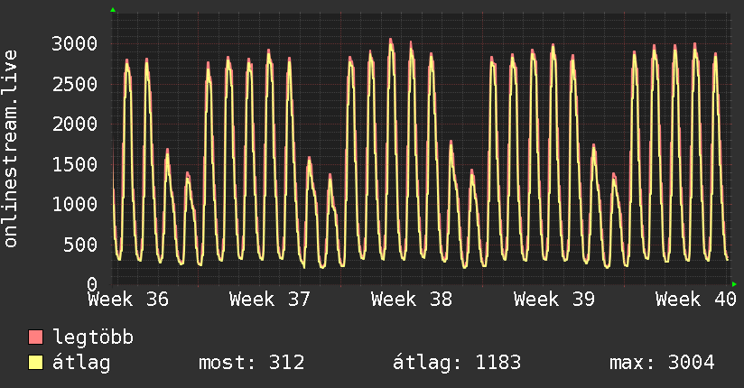
Task: Click the 2000 y-axis tick label
Action: [x=75, y=125]
